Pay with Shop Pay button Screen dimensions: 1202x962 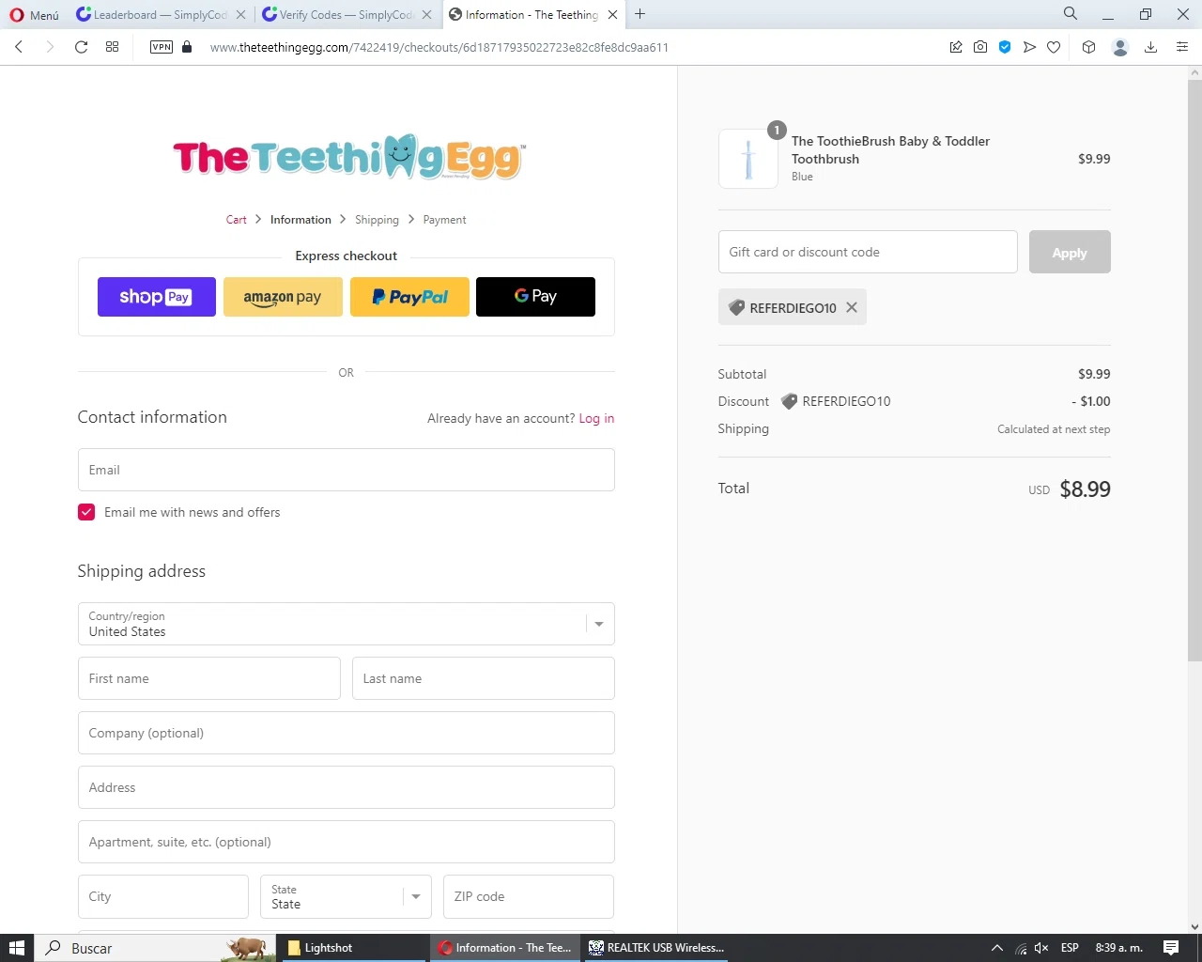pos(157,297)
